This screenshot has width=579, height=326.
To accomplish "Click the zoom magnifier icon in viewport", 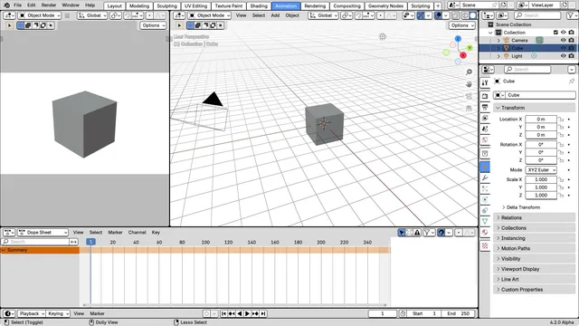I will pos(469,72).
